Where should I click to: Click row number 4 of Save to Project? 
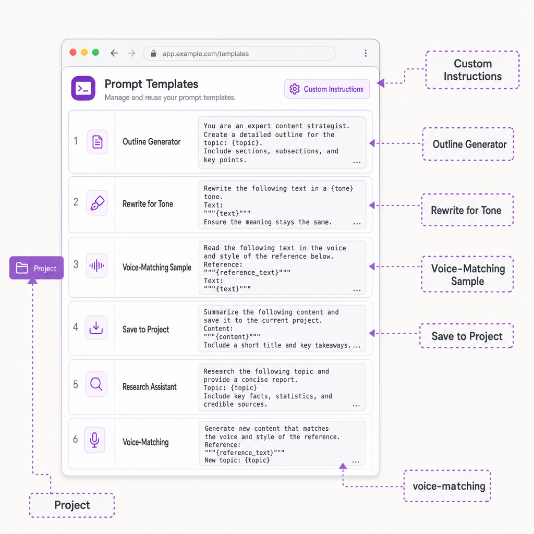(x=76, y=327)
